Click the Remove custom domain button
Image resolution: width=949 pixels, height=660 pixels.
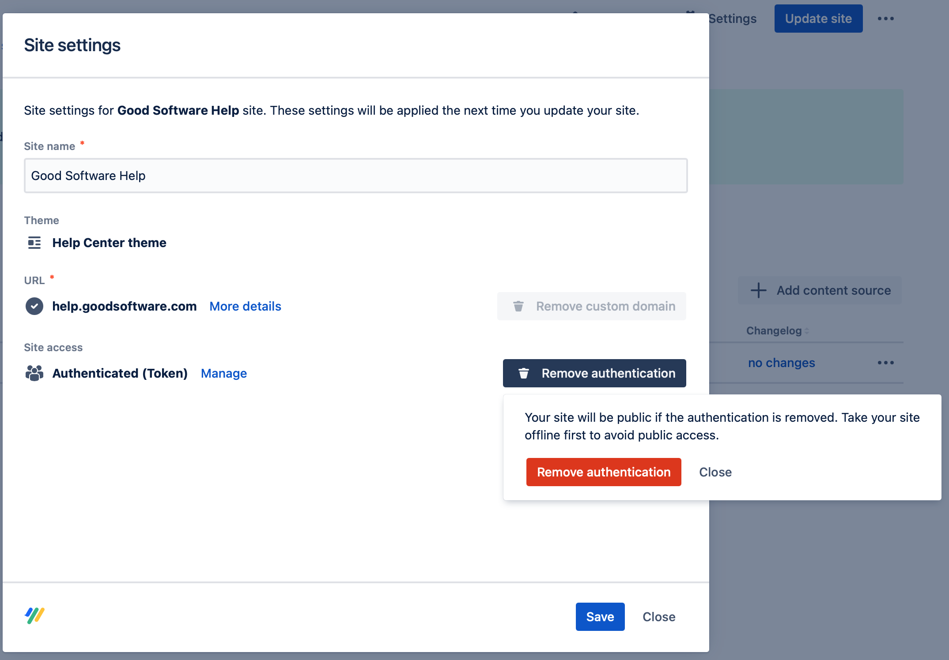pyautogui.click(x=591, y=306)
